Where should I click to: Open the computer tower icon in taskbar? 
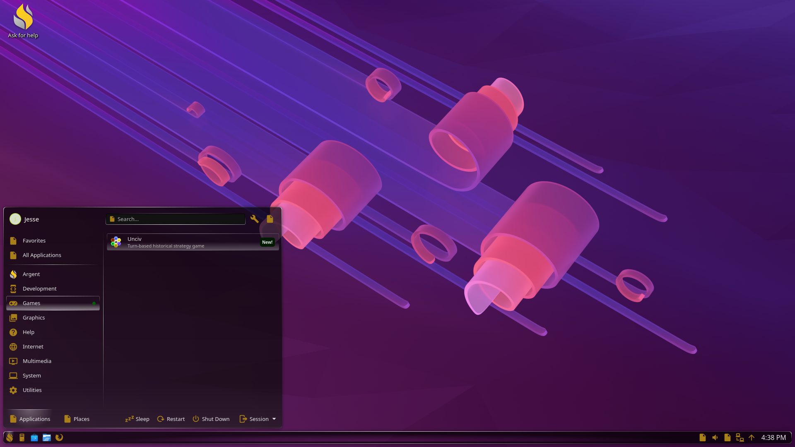point(22,437)
